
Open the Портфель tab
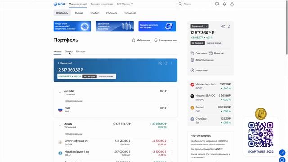click(62, 13)
